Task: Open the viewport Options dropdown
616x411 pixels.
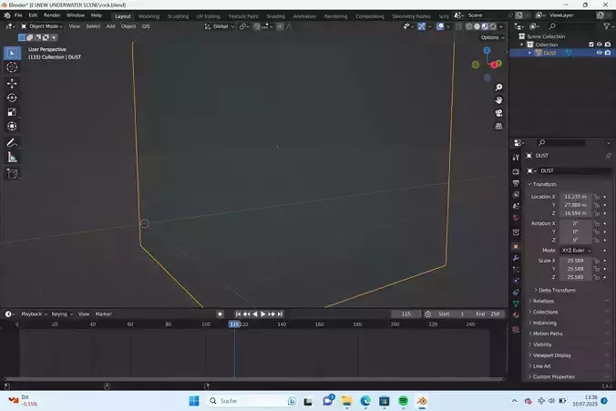Action: (492, 37)
